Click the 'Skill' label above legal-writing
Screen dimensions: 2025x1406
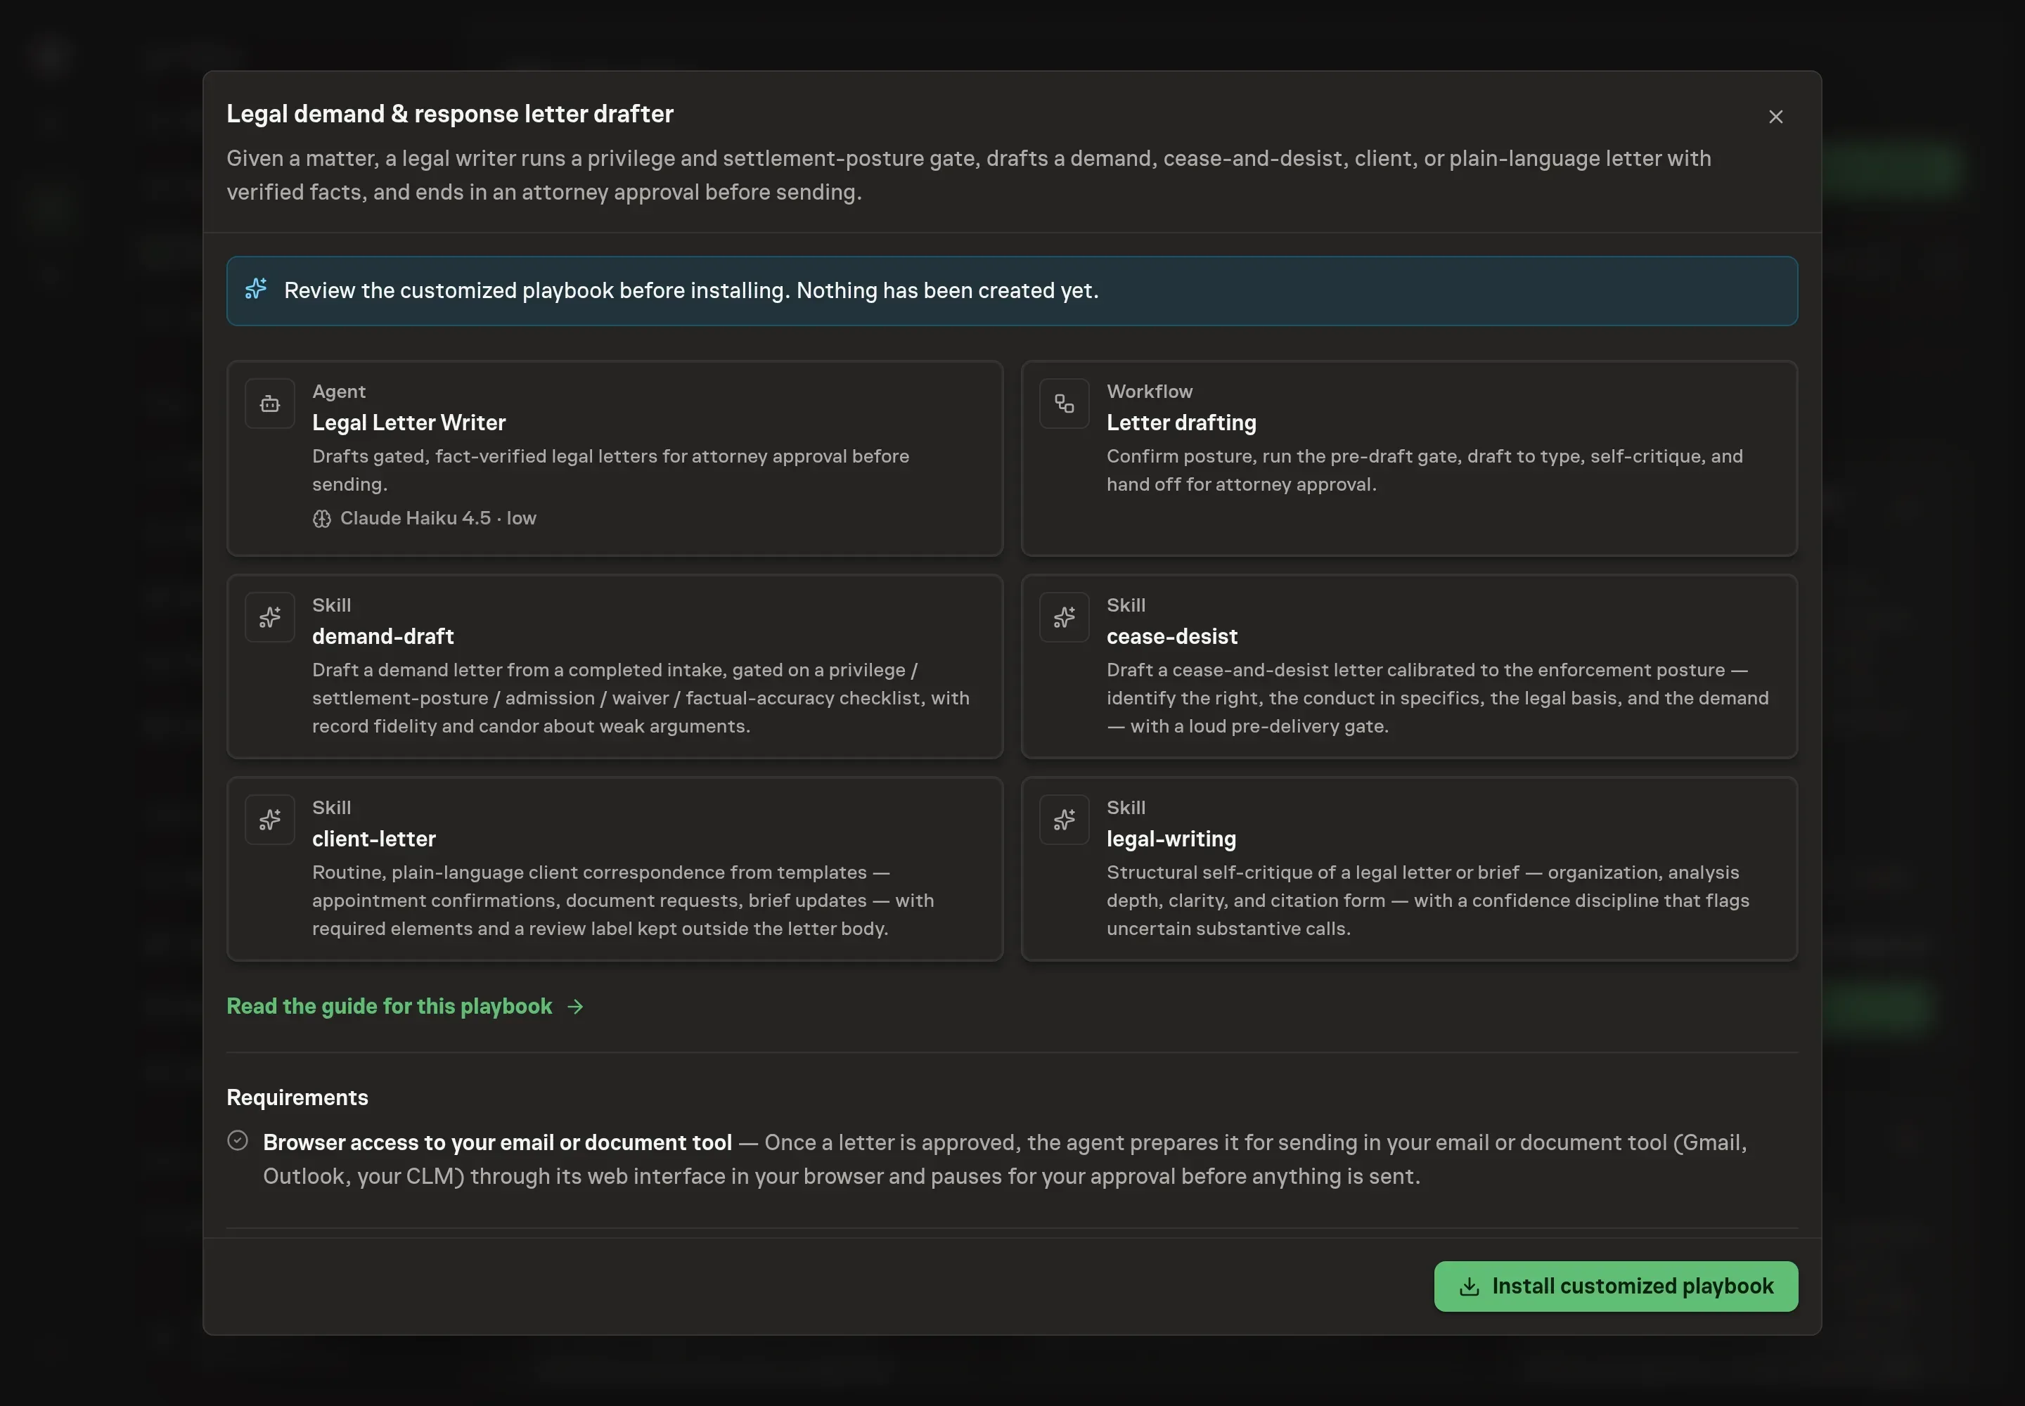coord(1125,808)
